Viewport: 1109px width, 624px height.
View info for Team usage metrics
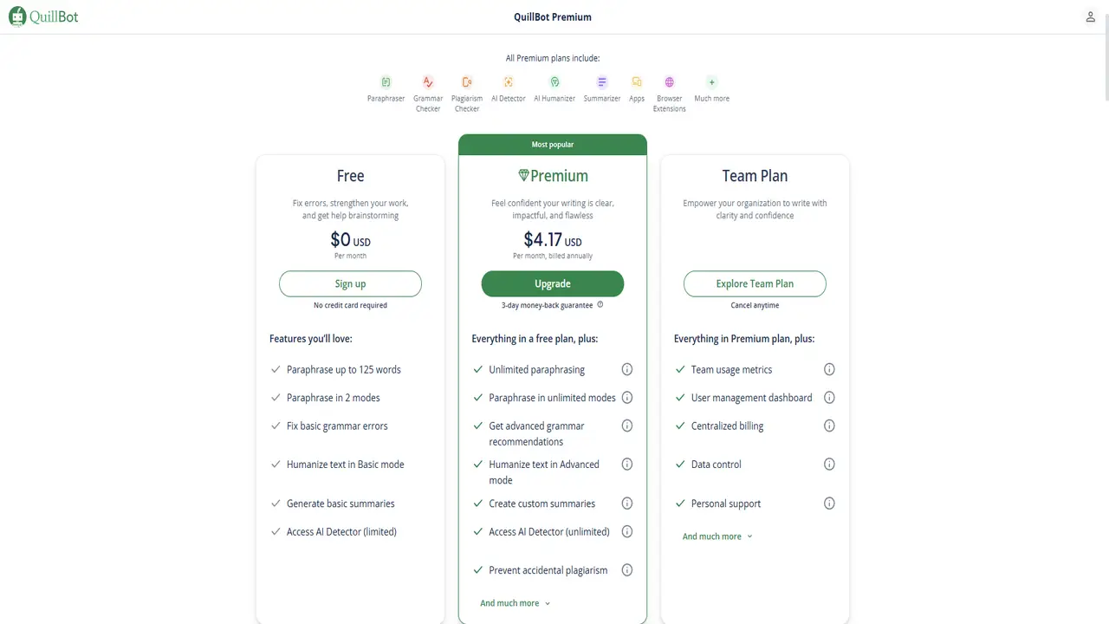pyautogui.click(x=829, y=369)
